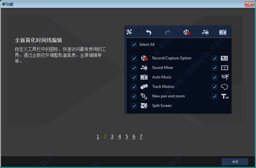Screen dimensions: 256x168
Task: Toggle checkbox beside the 3D Title icon
Action: tap(215, 96)
